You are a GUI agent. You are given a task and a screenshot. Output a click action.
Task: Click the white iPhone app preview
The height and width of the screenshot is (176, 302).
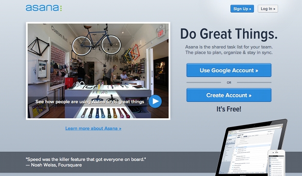pyautogui.click(x=276, y=163)
